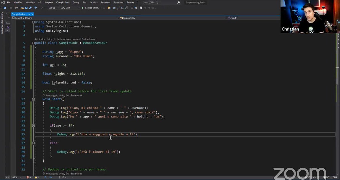Click line number 23 in the gutter

24,125
